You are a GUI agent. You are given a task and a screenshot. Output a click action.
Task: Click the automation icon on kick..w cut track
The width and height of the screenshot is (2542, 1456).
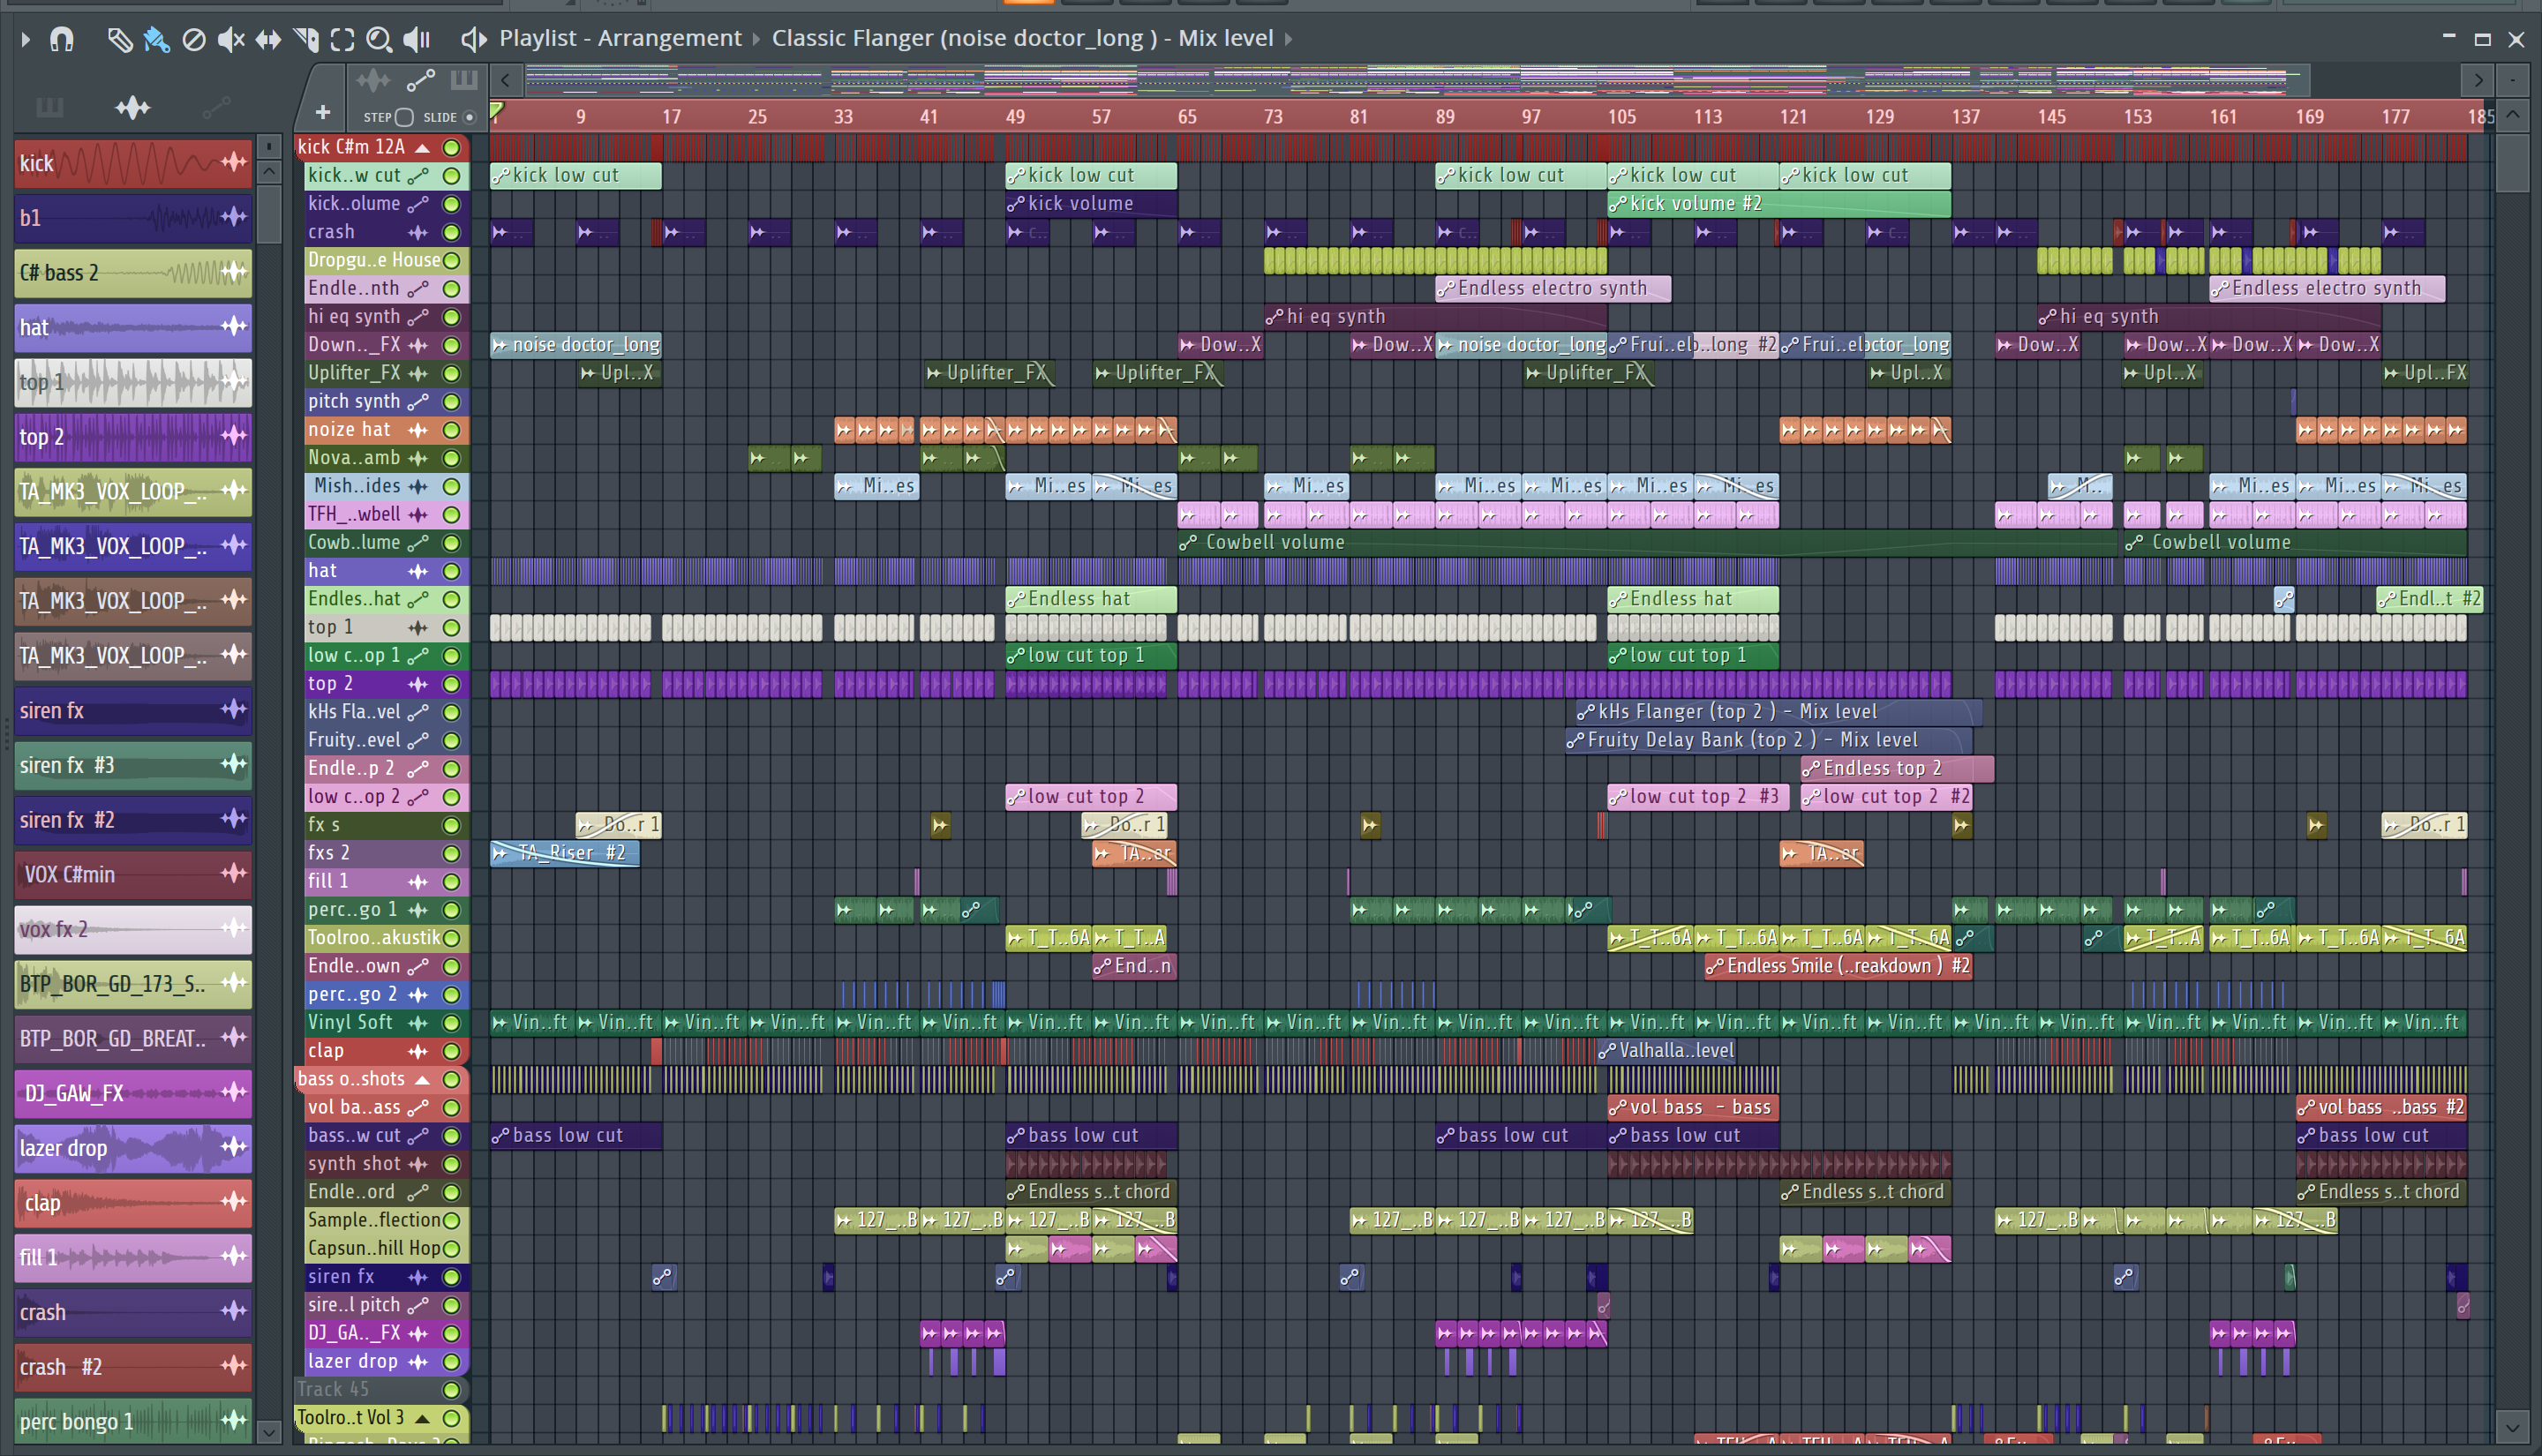[418, 175]
